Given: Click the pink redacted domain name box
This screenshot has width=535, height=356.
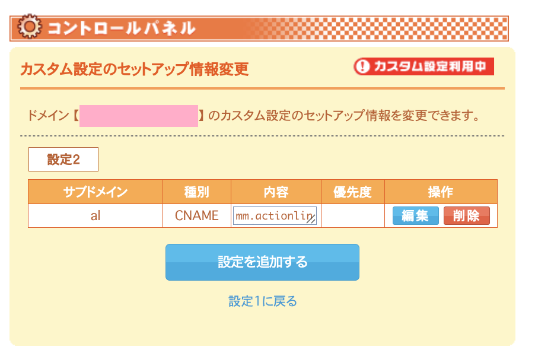Looking at the screenshot, I should [139, 116].
